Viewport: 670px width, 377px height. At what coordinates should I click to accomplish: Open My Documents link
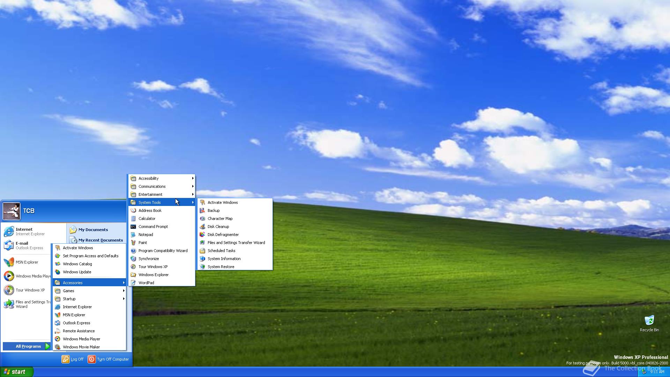(93, 230)
